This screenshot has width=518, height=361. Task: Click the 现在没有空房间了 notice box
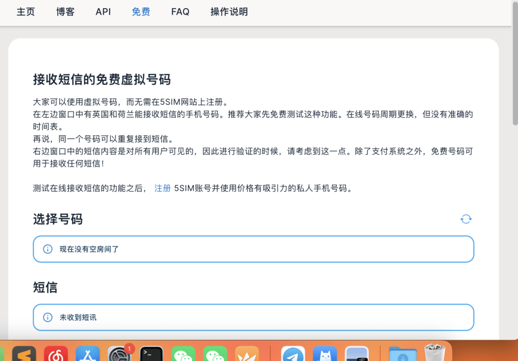coord(254,249)
